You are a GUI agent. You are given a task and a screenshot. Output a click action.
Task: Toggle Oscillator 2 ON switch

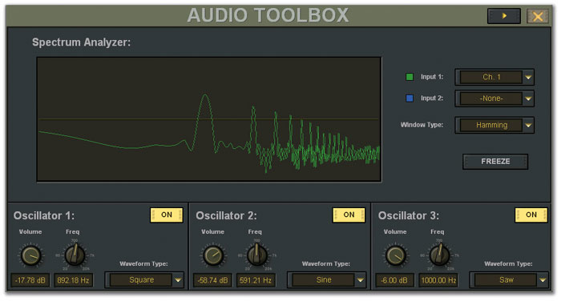tap(349, 215)
